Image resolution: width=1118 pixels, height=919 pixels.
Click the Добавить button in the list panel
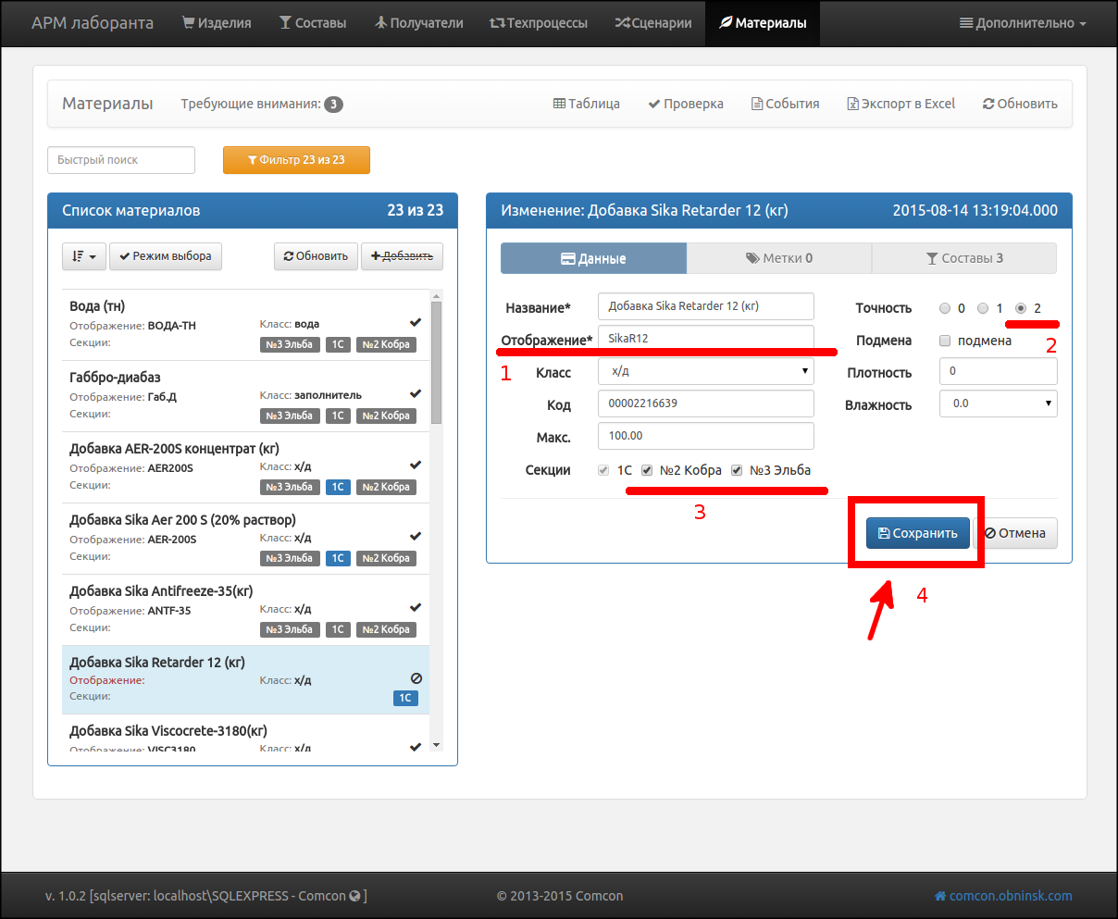pyautogui.click(x=402, y=256)
